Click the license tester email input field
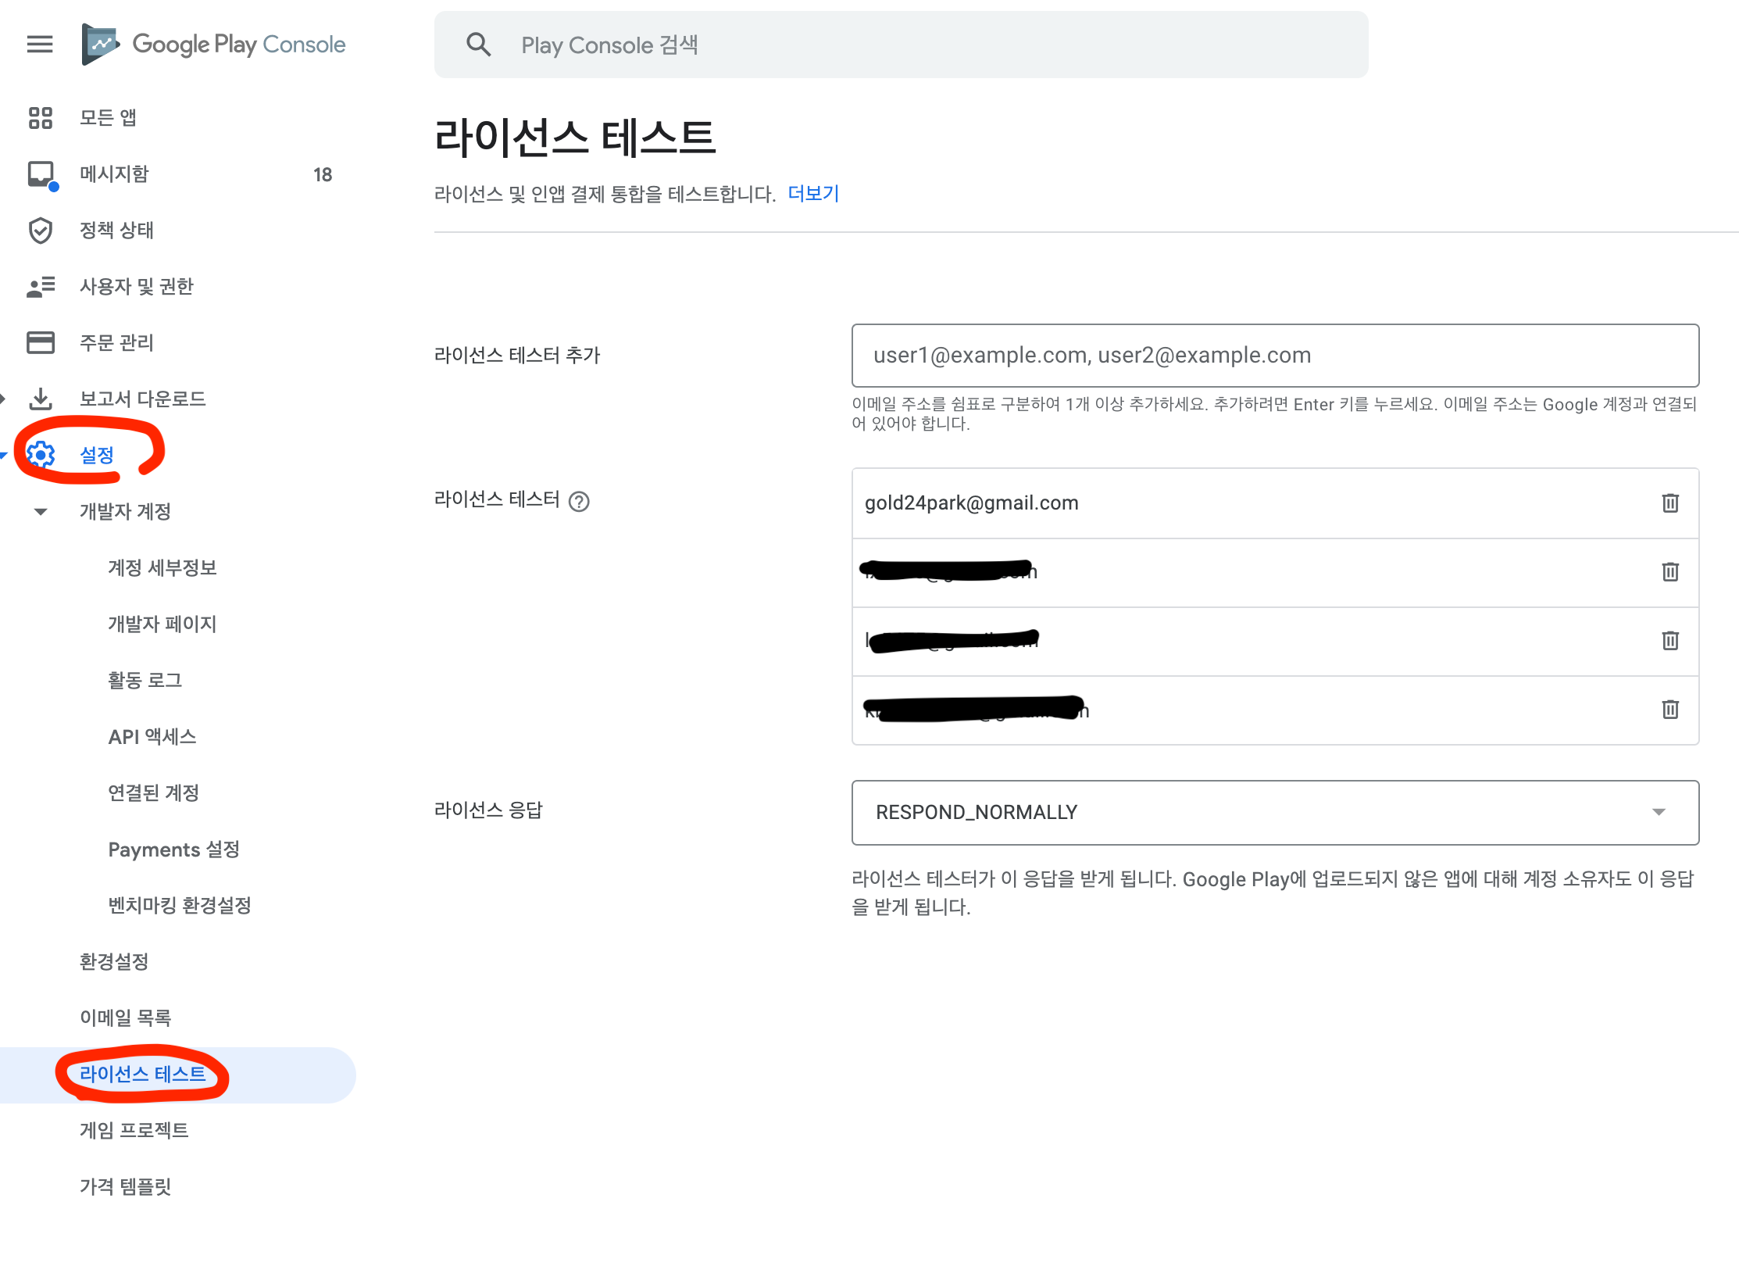 [x=1274, y=355]
